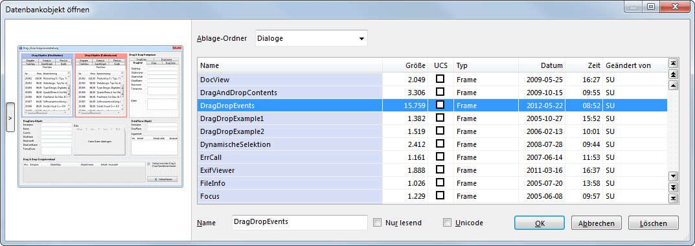Enable the Nur lesend checkbox
Image resolution: width=695 pixels, height=246 pixels.
(377, 223)
